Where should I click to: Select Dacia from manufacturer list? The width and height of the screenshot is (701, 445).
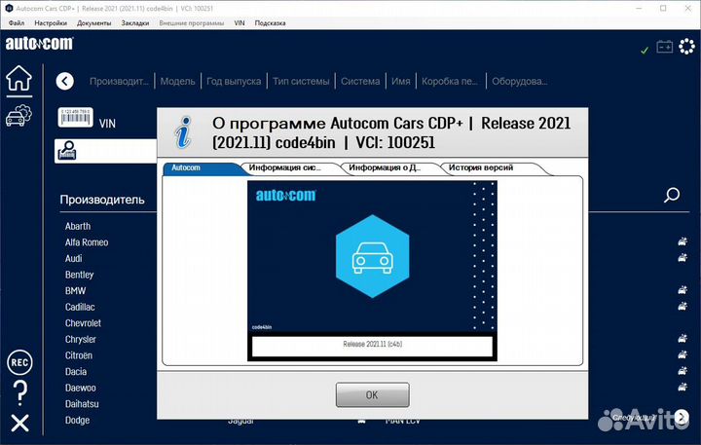point(76,371)
